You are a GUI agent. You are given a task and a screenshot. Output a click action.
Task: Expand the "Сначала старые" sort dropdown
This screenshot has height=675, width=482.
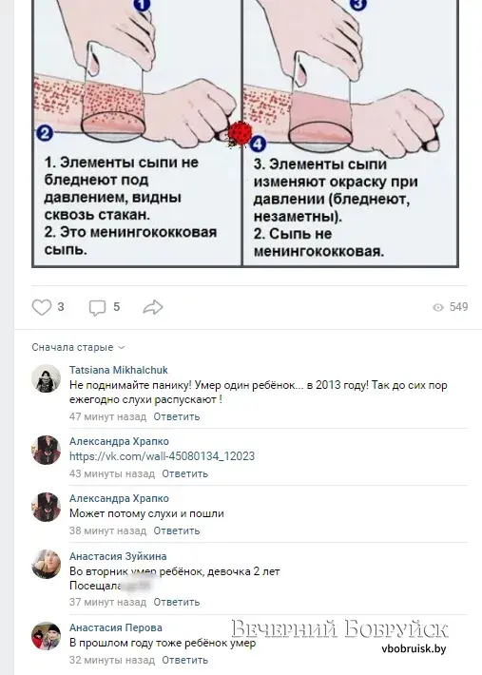78,347
